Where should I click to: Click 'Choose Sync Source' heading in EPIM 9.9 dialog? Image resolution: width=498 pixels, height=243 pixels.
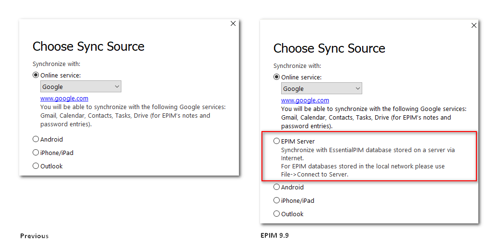[329, 48]
